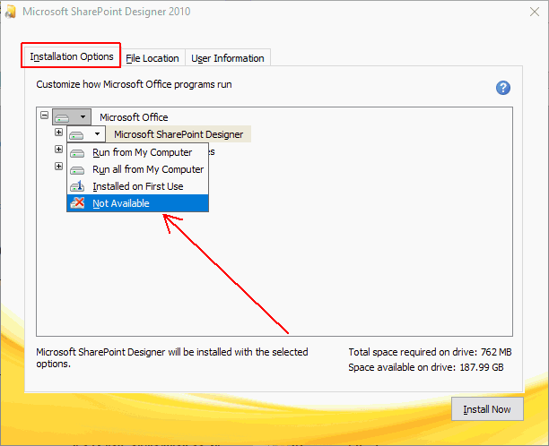The height and width of the screenshot is (446, 549).
Task: Switch to the File Location tab
Action: pos(152,58)
